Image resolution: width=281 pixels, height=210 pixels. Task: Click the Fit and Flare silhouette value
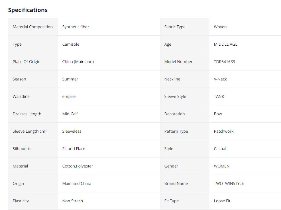[74, 149]
